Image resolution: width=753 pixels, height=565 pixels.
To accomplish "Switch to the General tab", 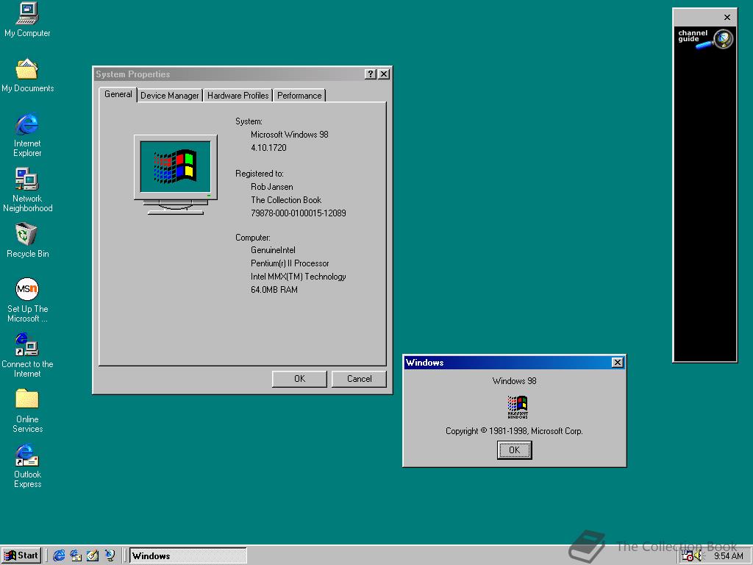I will [118, 94].
